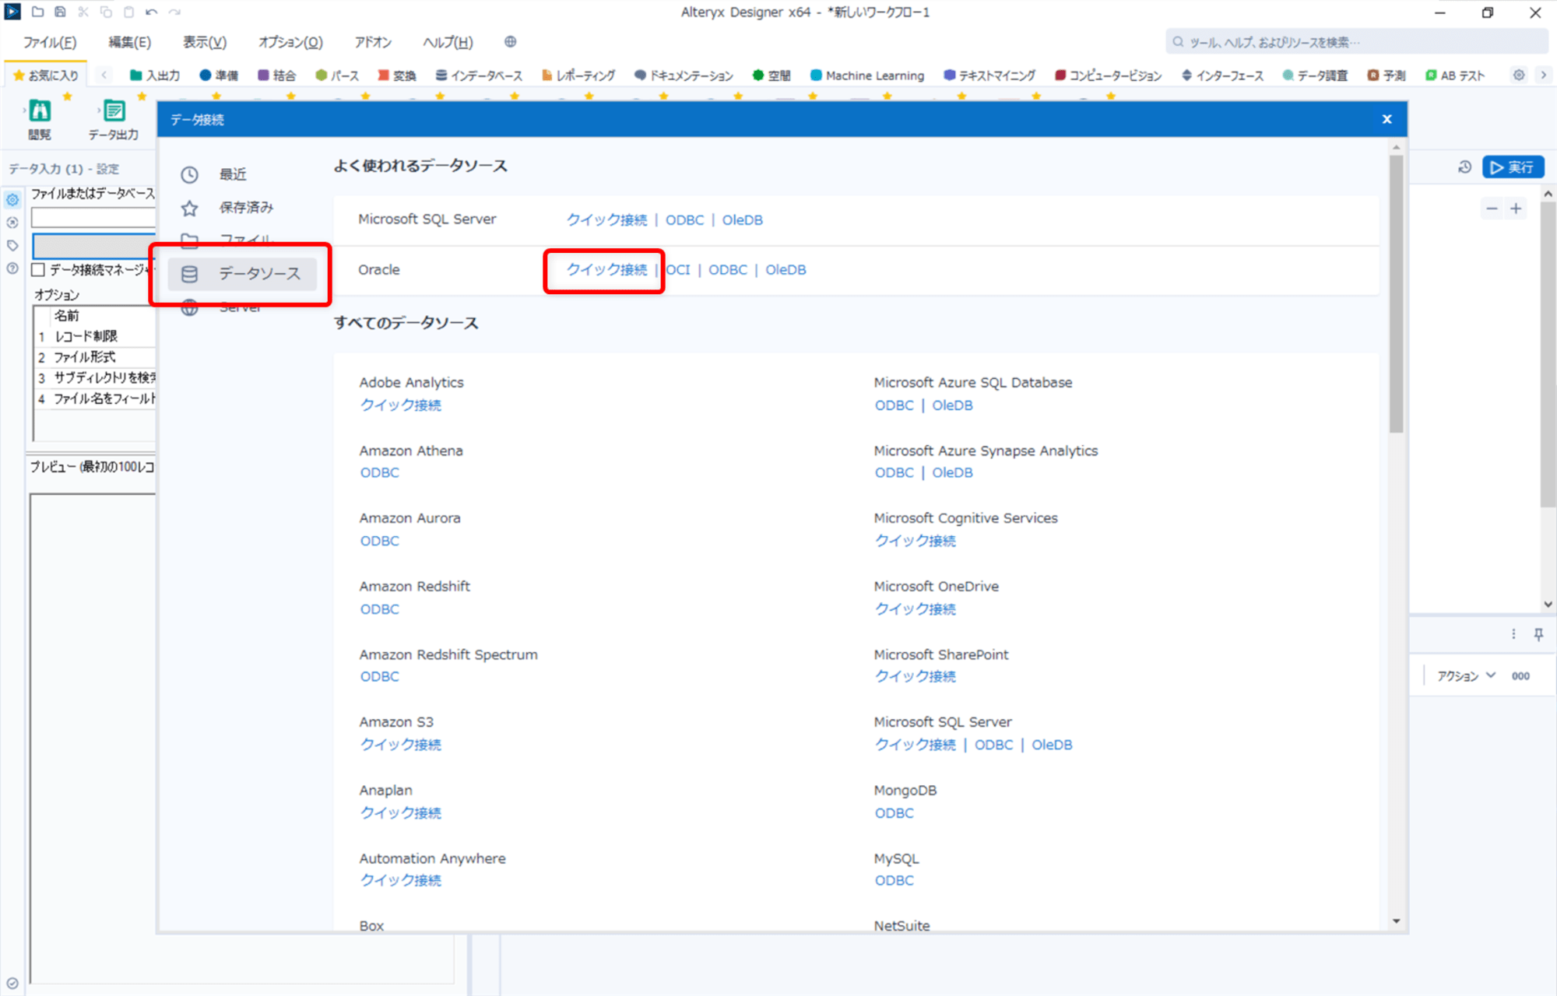The image size is (1557, 996).
Task: Zoom in canvas with plus icon
Action: click(1516, 209)
